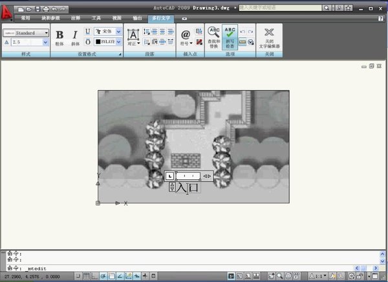Toggle Underline text formatting
The height and width of the screenshot is (282, 388).
[87, 31]
